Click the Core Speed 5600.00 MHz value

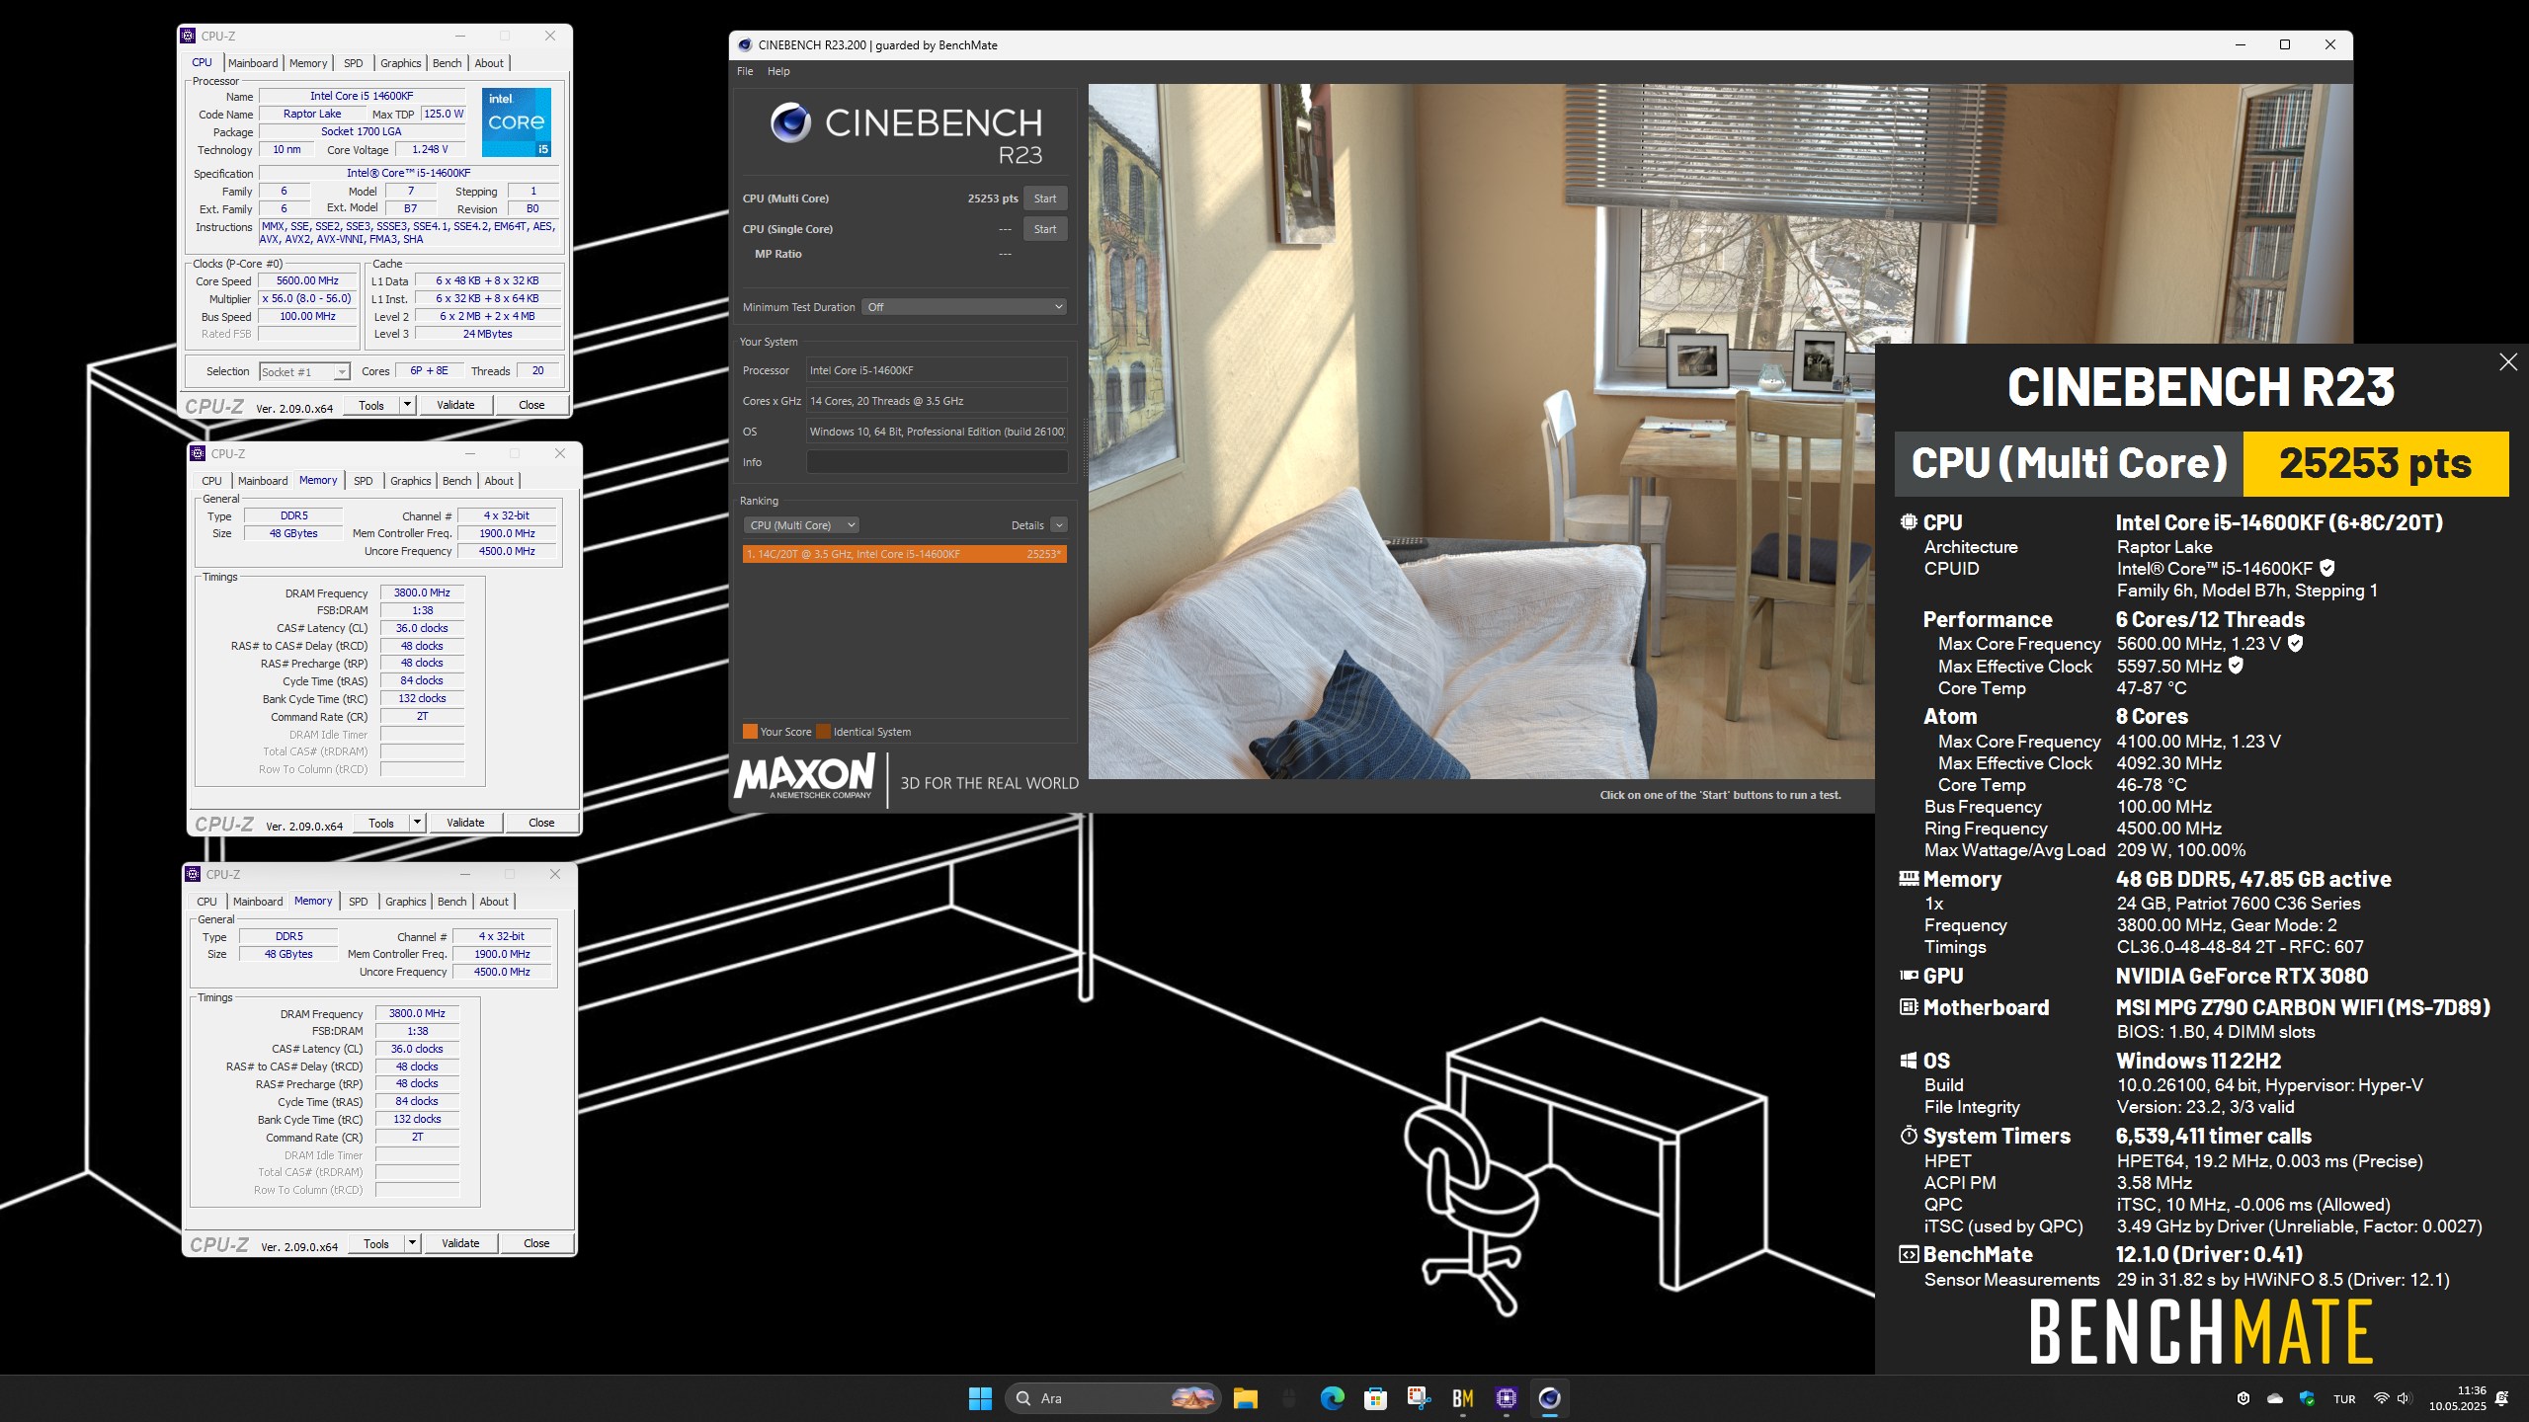(307, 280)
